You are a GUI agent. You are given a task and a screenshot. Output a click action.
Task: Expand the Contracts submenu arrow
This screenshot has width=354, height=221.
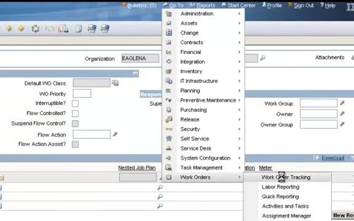[239, 42]
